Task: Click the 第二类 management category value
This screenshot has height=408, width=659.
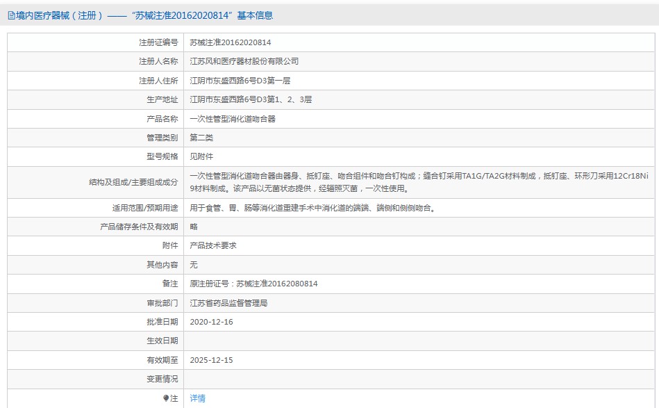Action: tap(201, 138)
